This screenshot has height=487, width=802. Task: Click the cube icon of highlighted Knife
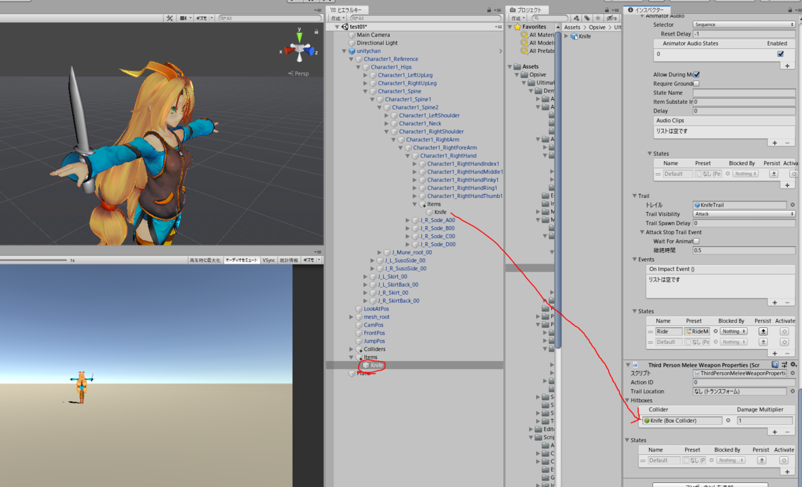[366, 365]
